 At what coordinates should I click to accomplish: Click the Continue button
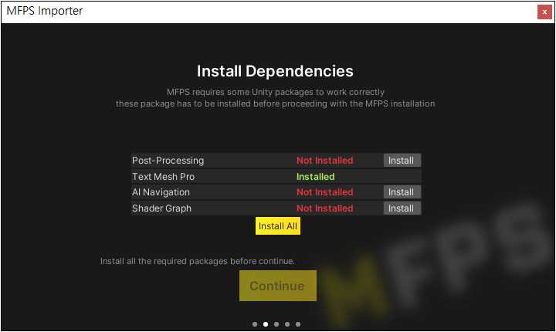pos(277,286)
